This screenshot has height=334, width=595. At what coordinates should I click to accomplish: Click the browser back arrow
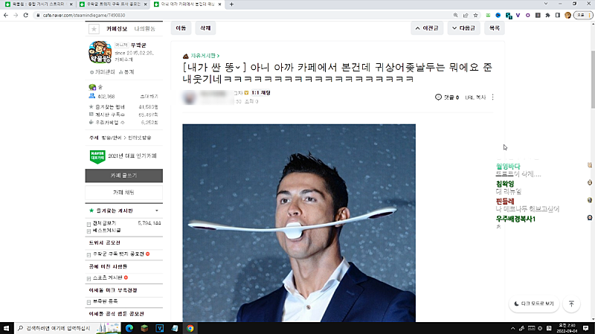(x=6, y=15)
